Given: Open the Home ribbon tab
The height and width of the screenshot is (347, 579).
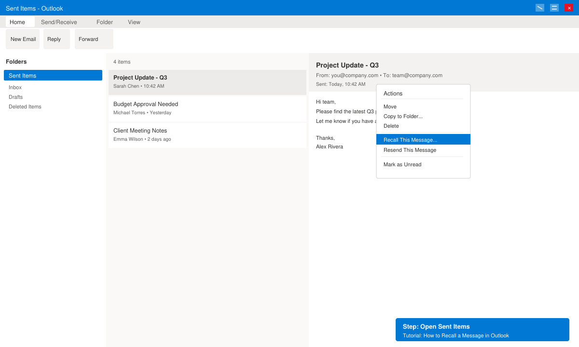Looking at the screenshot, I should pyautogui.click(x=20, y=22).
